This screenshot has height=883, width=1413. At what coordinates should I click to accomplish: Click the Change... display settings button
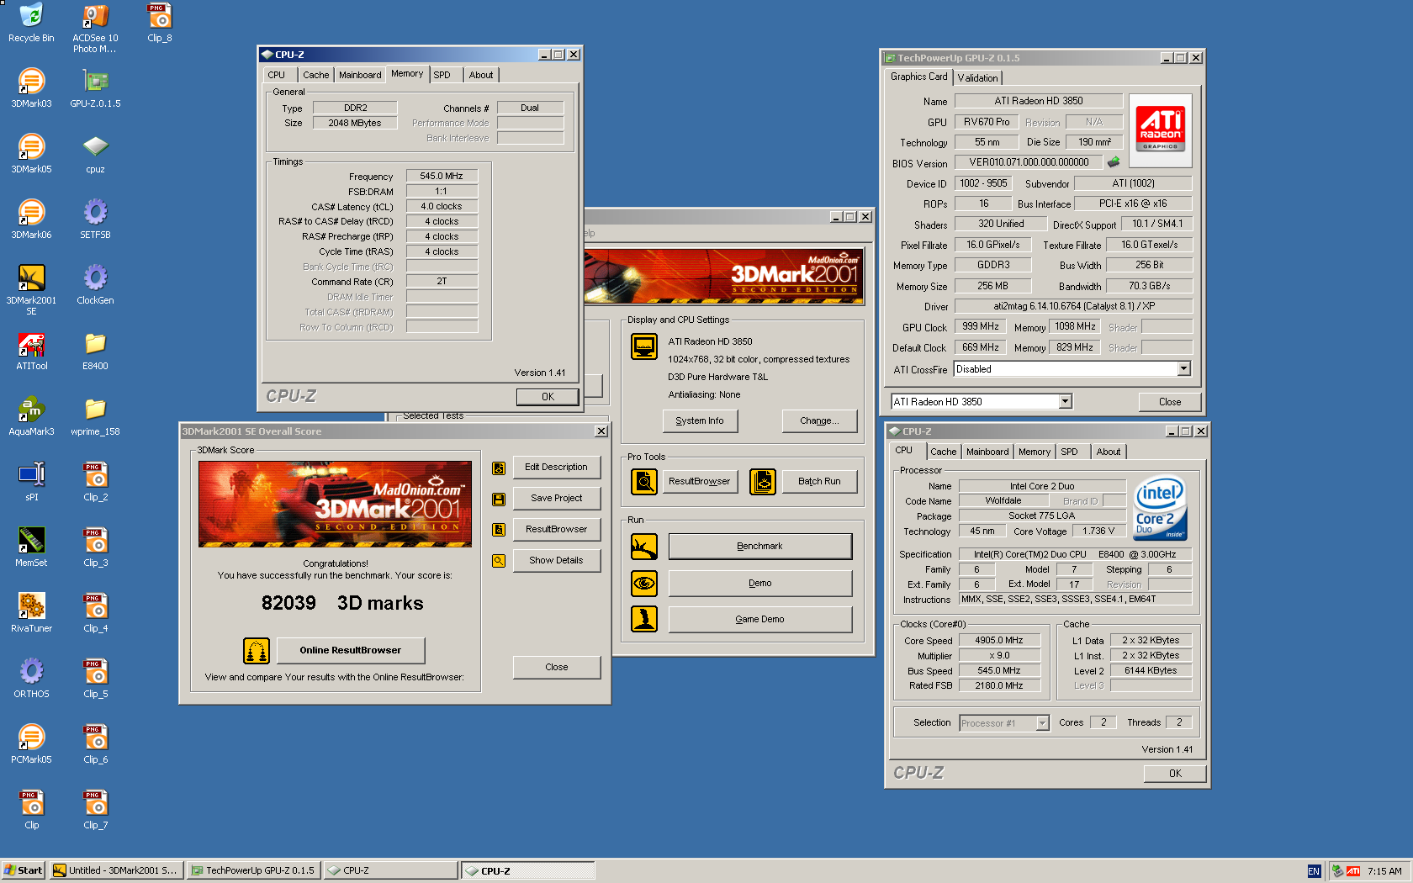point(819,421)
